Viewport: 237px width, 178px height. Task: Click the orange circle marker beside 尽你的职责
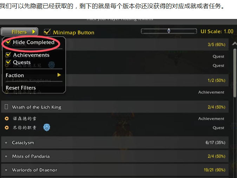[x=7, y=128]
